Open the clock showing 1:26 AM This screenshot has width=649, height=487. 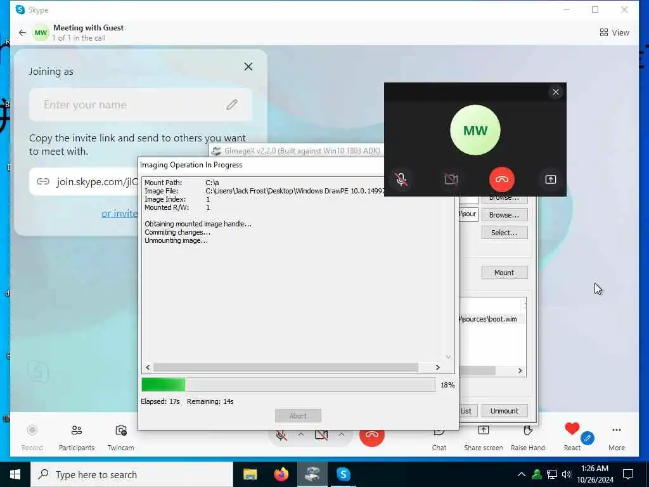coord(594,474)
